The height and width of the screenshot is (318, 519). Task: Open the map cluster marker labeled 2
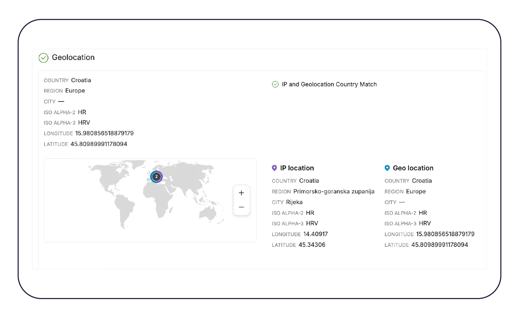pyautogui.click(x=156, y=177)
